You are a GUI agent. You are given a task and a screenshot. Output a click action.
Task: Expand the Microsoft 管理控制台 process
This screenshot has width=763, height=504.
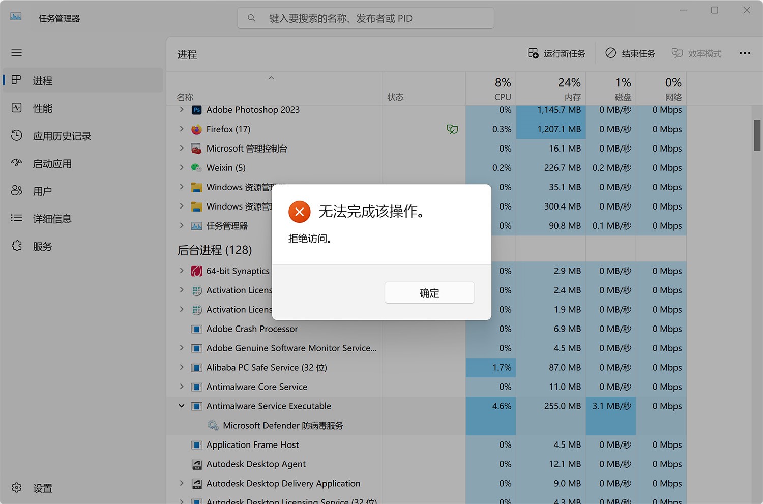pyautogui.click(x=182, y=148)
